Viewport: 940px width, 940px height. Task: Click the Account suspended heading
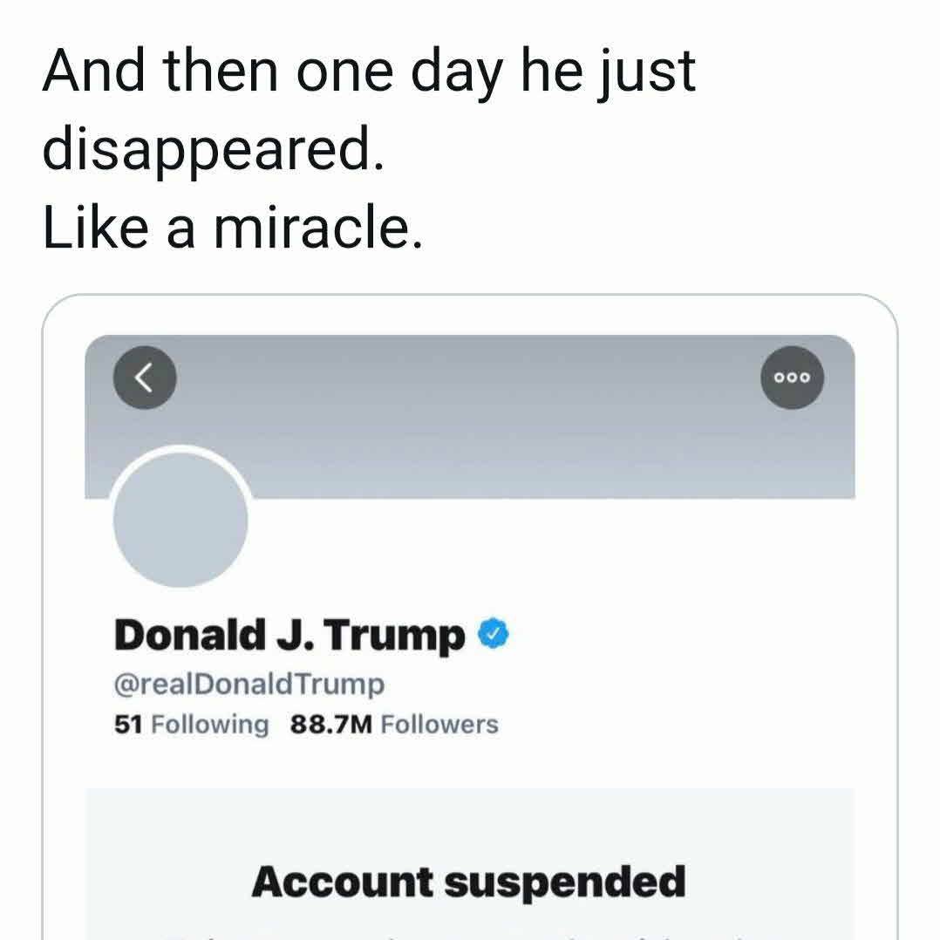469,882
